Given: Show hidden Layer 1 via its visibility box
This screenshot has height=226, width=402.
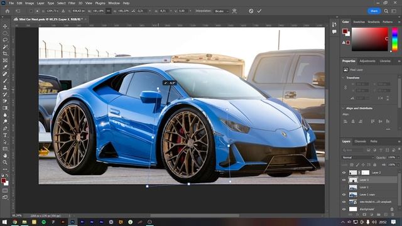Looking at the screenshot, I should [344, 187].
